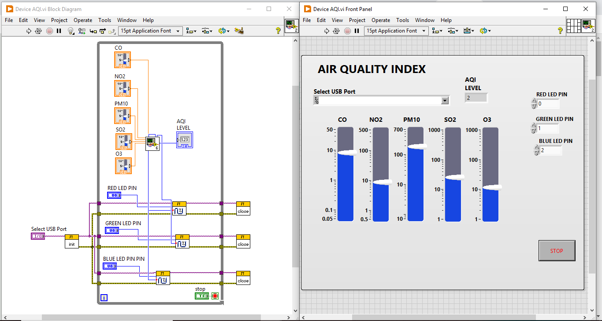
Task: Click Abort Execution in Block Diagram toolbar
Action: [x=49, y=31]
